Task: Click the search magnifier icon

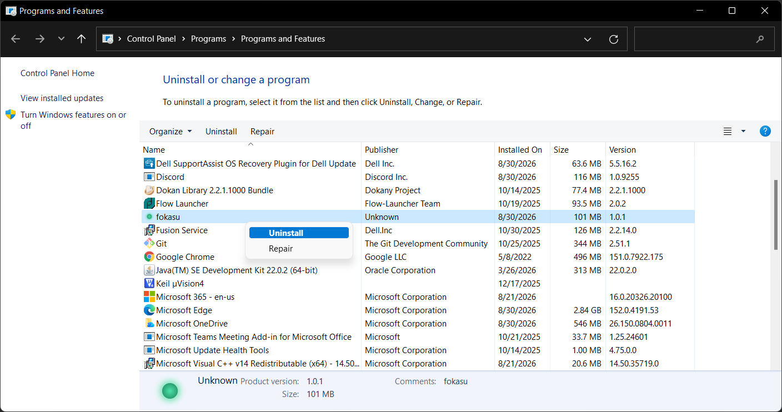Action: coord(760,39)
